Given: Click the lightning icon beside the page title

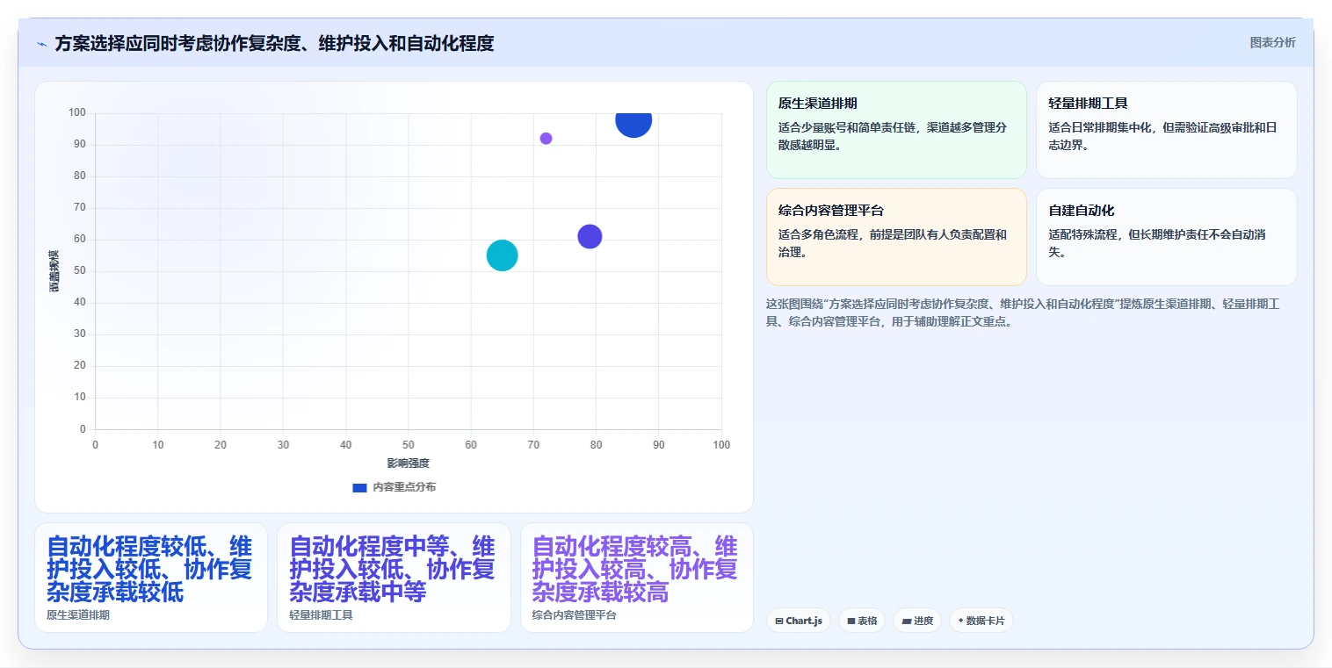Looking at the screenshot, I should tap(41, 44).
